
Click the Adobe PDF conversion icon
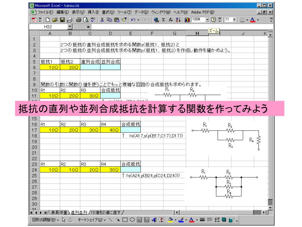pos(34,20)
